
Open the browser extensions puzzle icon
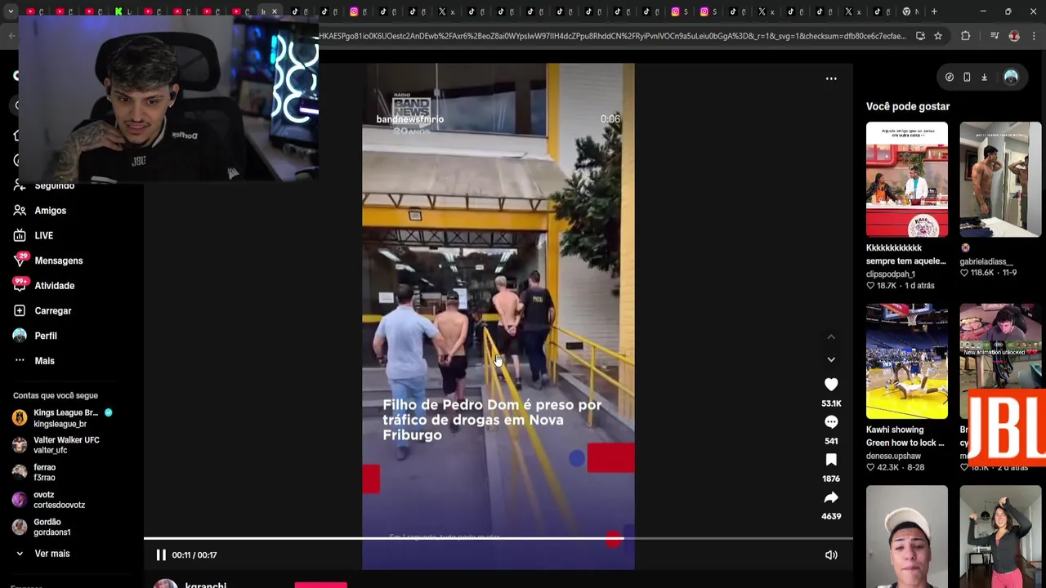pos(966,36)
